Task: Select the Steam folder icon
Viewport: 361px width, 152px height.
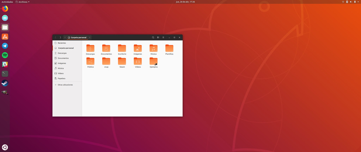Action: point(122,61)
